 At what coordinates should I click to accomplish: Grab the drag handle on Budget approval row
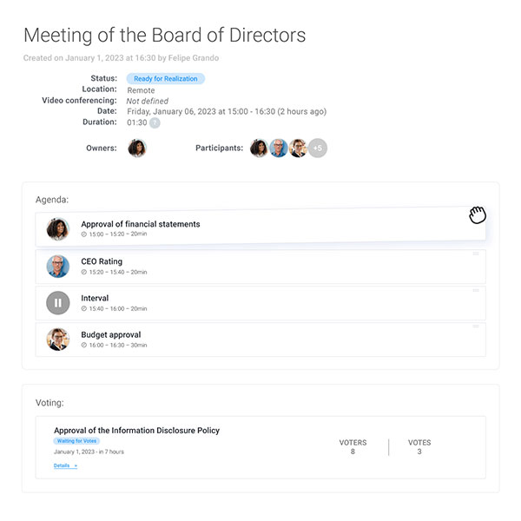click(x=476, y=326)
